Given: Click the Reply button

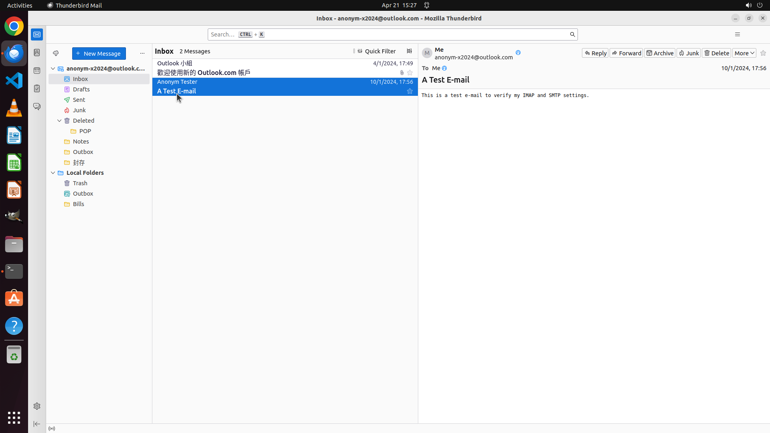Looking at the screenshot, I should pyautogui.click(x=595, y=53).
